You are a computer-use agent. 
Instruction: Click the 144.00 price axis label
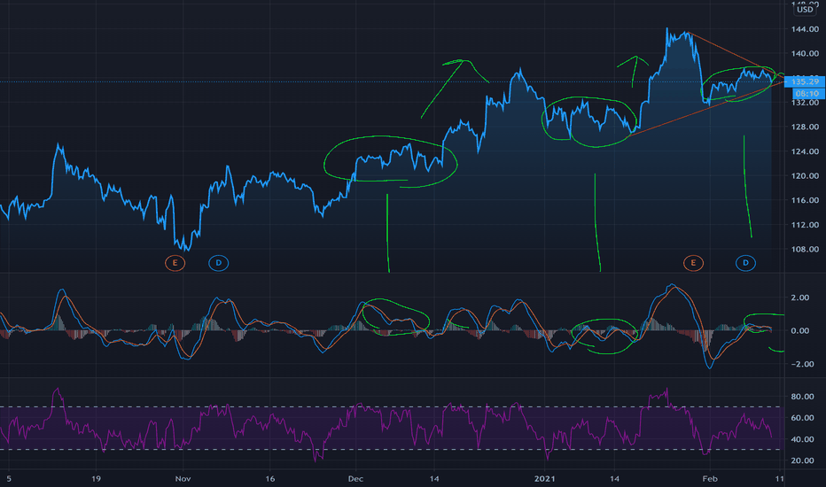pyautogui.click(x=805, y=29)
